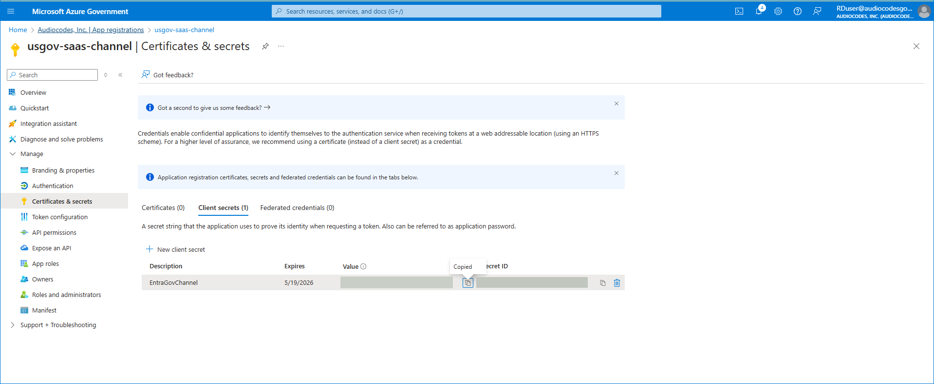Open Audiocodes App registrations breadcrumb
The image size is (934, 384).
91,30
